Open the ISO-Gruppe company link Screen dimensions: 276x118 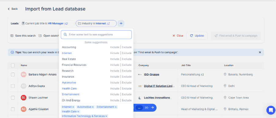pyautogui.click(x=152, y=75)
